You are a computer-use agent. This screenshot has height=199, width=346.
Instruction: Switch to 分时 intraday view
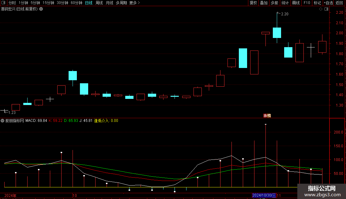12,3
